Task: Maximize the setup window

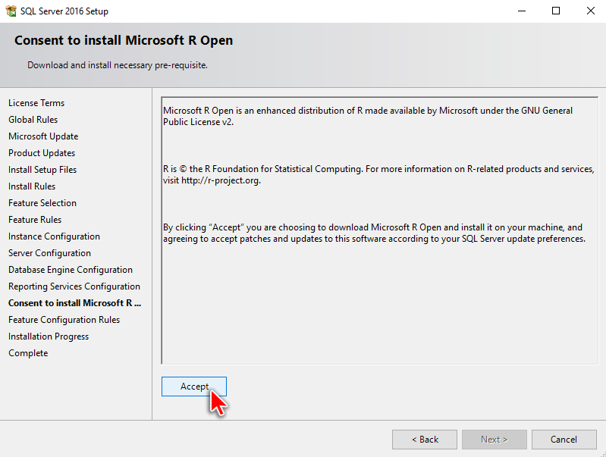Action: 556,11
